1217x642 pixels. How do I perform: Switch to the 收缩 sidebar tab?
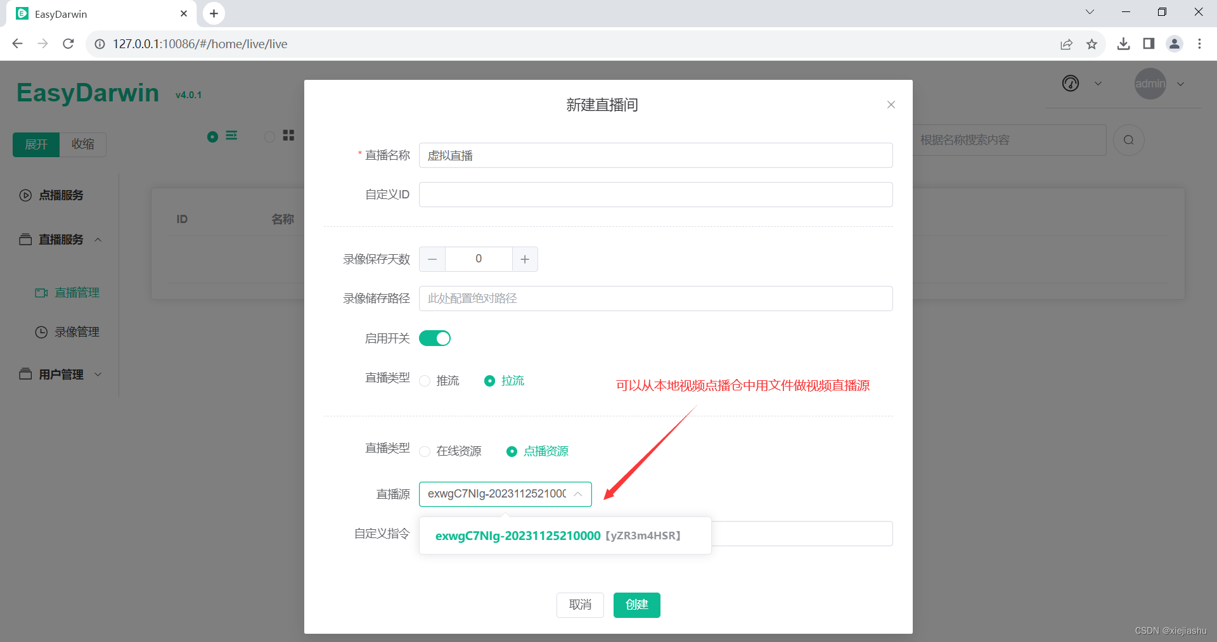82,144
